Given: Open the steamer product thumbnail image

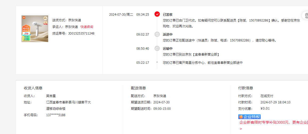Looking at the screenshot, I should pyautogui.click(x=35, y=28).
